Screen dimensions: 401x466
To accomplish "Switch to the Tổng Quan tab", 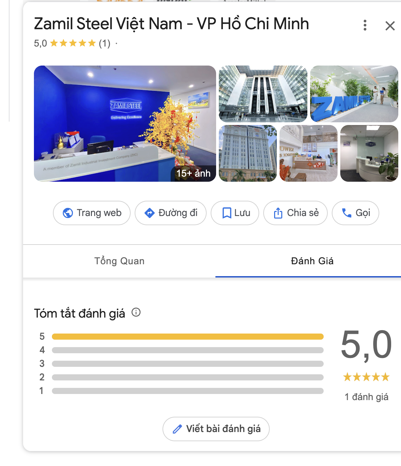I will (119, 261).
